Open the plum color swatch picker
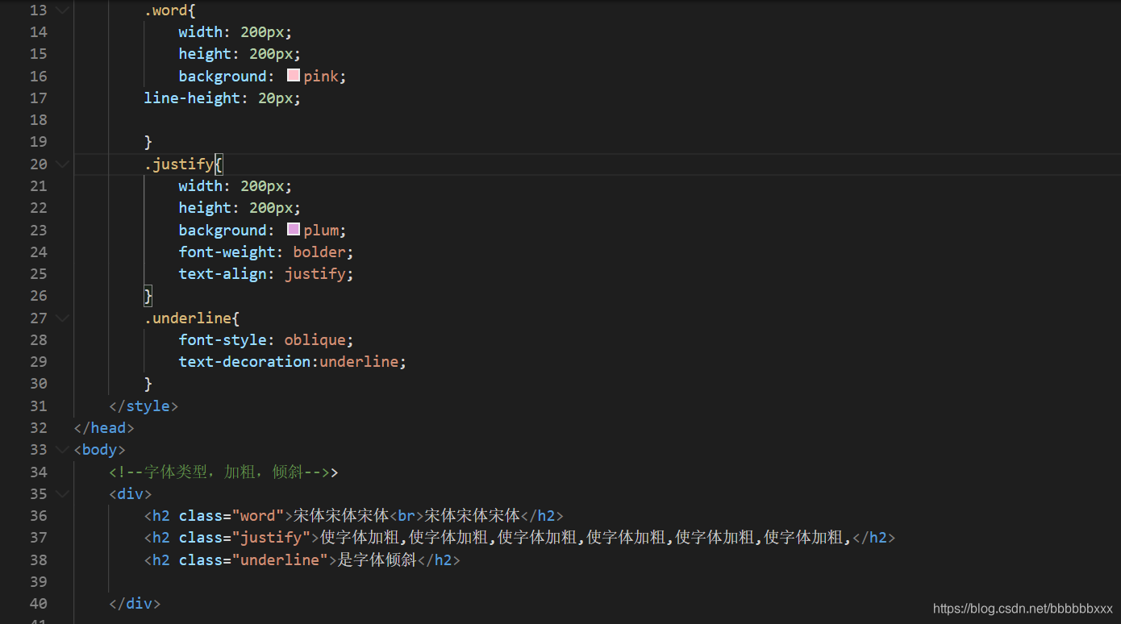1121x624 pixels. tap(294, 230)
